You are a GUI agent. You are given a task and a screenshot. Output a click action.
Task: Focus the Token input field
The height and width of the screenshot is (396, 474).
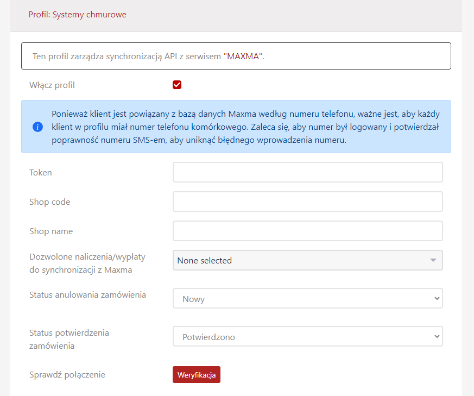[307, 172]
